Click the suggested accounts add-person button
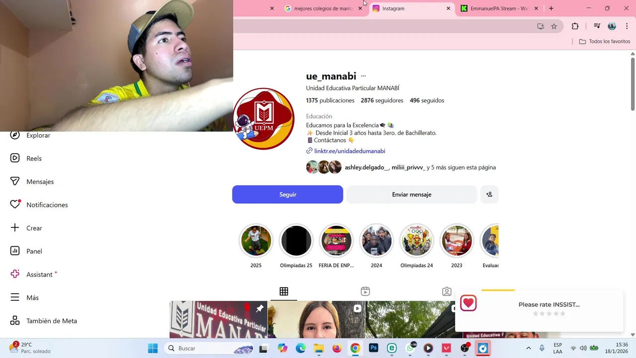The image size is (636, 358). click(489, 194)
